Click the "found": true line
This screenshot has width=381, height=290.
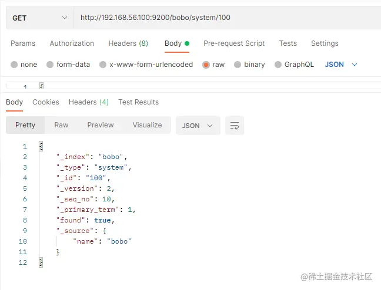(x=85, y=220)
